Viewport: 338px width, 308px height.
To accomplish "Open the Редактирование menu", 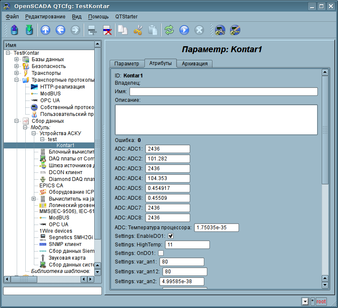I will pos(45,17).
